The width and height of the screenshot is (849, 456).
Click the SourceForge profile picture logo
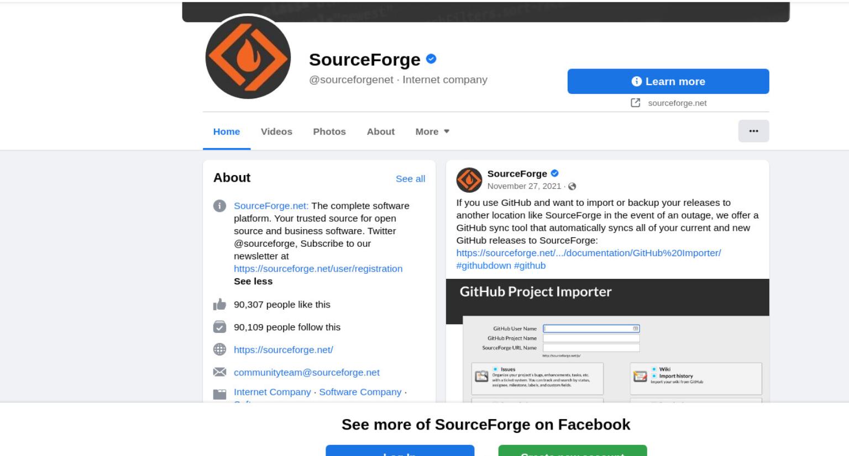pyautogui.click(x=248, y=57)
